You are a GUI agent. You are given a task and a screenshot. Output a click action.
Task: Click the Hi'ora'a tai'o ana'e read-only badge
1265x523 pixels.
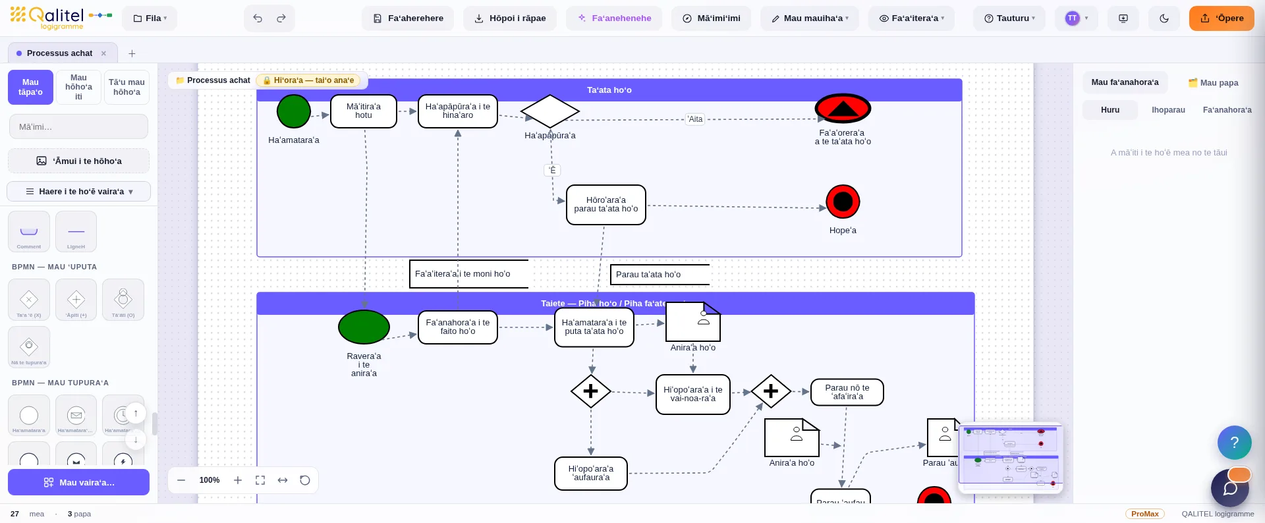(x=308, y=80)
